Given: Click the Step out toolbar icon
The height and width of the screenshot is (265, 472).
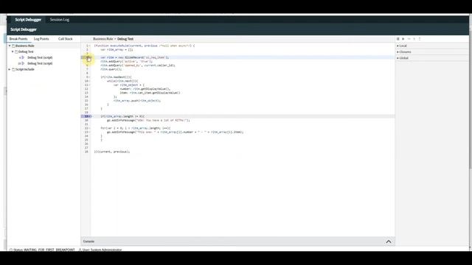Looking at the screenshot, I should [420, 39].
